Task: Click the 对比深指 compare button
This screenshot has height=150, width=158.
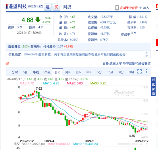Action: point(153,87)
